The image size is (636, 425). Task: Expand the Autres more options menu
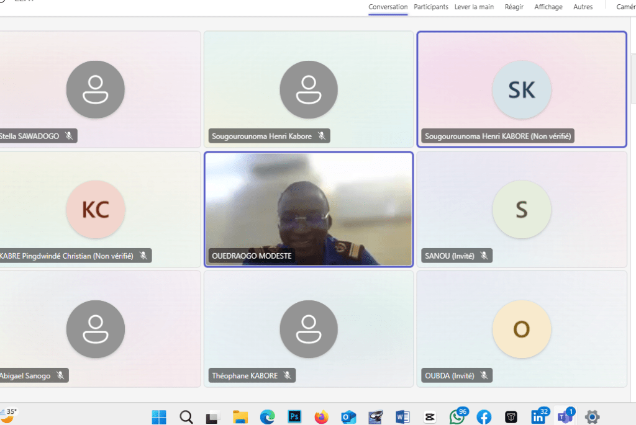[x=583, y=7]
